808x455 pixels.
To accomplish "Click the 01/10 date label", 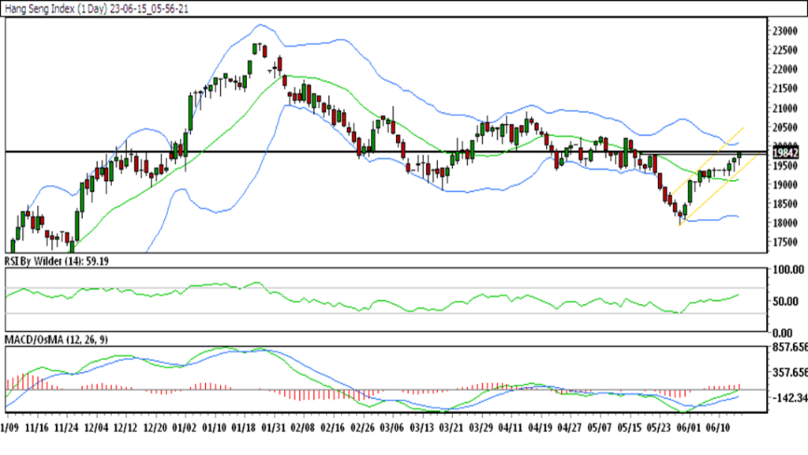I will (x=215, y=428).
